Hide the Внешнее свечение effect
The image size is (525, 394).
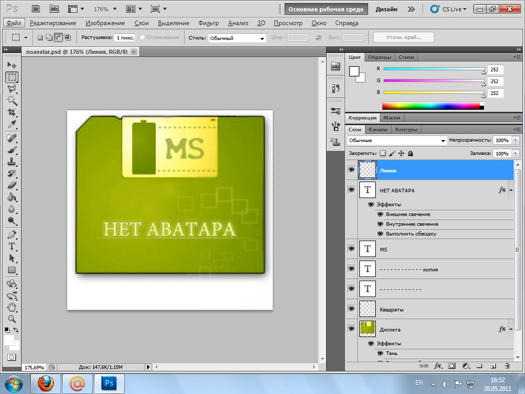click(x=380, y=214)
